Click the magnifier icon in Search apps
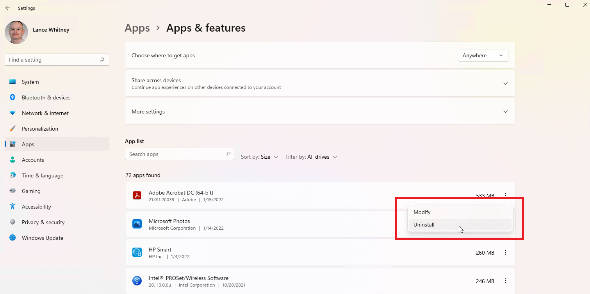 coord(228,154)
